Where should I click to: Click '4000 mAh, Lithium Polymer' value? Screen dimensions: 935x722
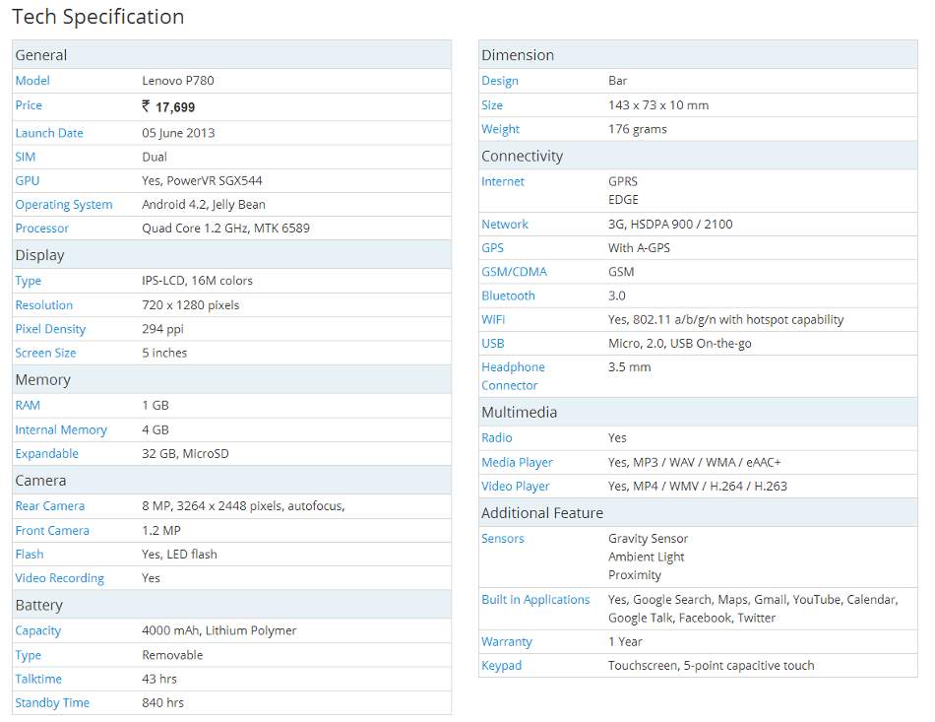point(218,630)
